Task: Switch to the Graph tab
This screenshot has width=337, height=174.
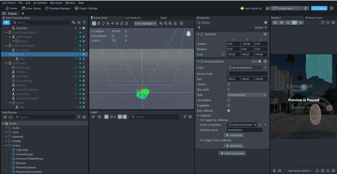Action: (x=163, y=18)
